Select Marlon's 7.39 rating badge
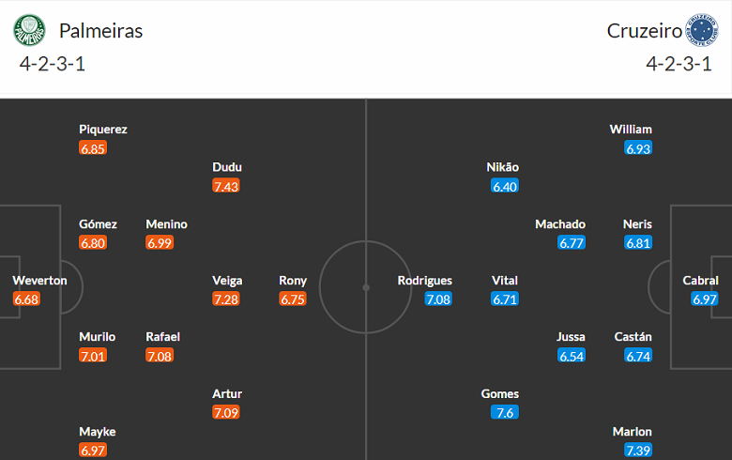The height and width of the screenshot is (460, 732). pyautogui.click(x=637, y=450)
